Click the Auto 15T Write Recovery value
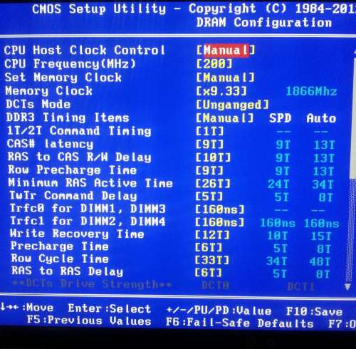 [321, 236]
